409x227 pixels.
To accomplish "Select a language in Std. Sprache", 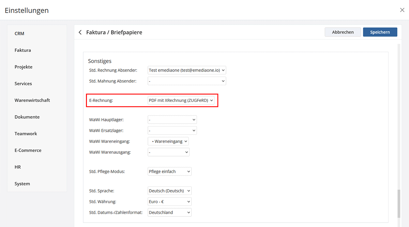I will coord(169,191).
